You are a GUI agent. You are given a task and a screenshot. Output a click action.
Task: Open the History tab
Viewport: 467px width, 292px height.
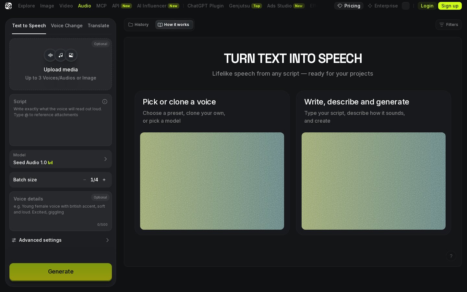coord(138,25)
